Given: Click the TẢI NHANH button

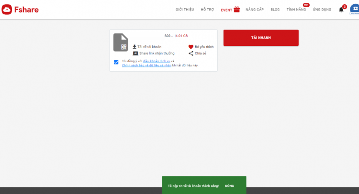Looking at the screenshot, I should [261, 38].
